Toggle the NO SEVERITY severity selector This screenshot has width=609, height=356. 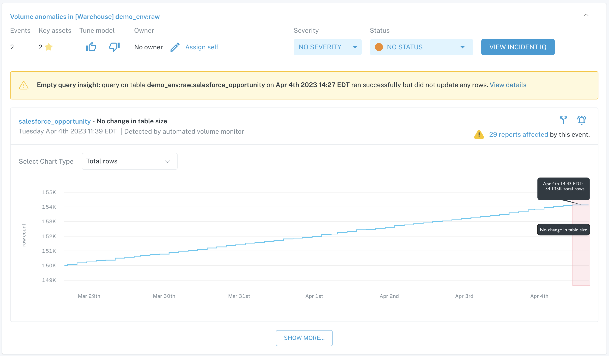[327, 47]
